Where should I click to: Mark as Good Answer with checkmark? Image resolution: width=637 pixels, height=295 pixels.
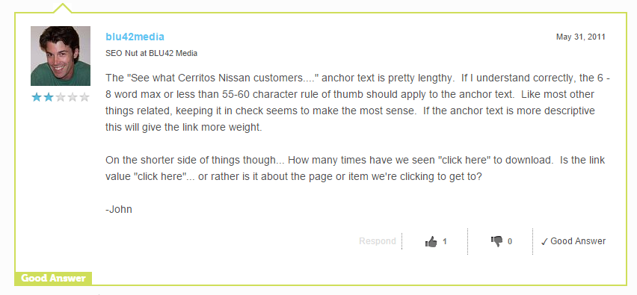573,241
